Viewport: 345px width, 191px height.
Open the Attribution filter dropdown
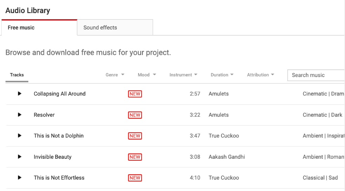[x=260, y=75]
